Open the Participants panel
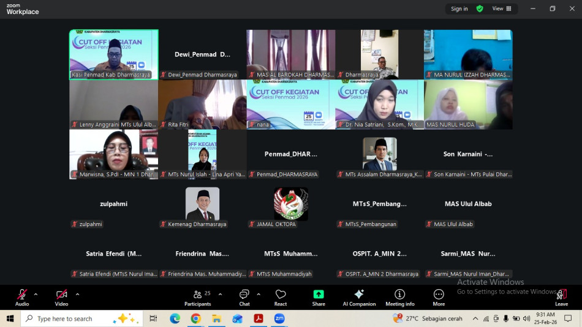Image resolution: width=582 pixels, height=327 pixels. (x=197, y=298)
